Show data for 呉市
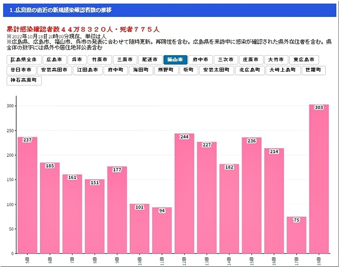The image size is (339, 267). click(77, 60)
